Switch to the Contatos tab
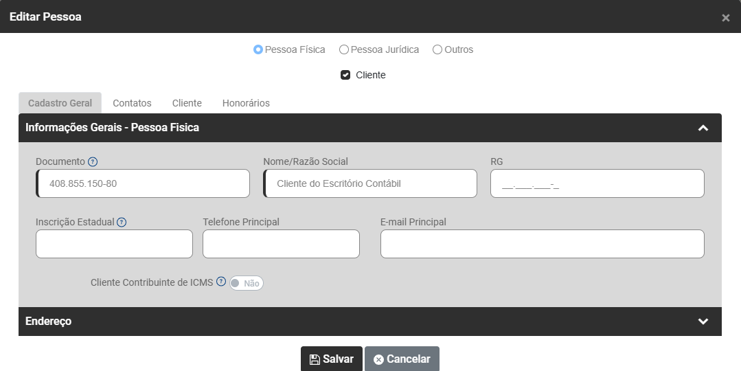The height and width of the screenshot is (371, 741). 132,103
